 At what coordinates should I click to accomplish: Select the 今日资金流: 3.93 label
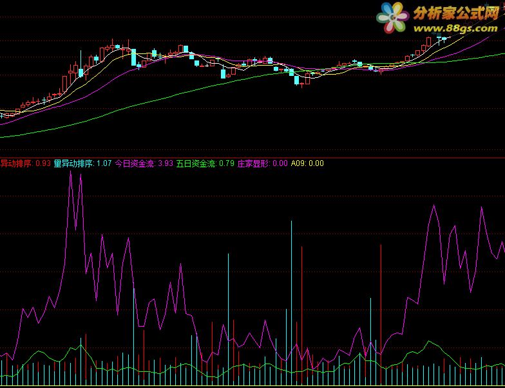coord(144,163)
